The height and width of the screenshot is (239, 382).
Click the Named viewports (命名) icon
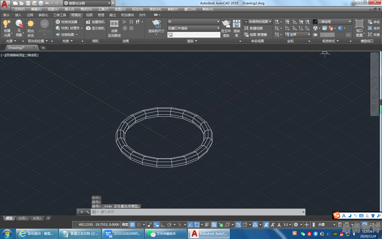point(370,22)
